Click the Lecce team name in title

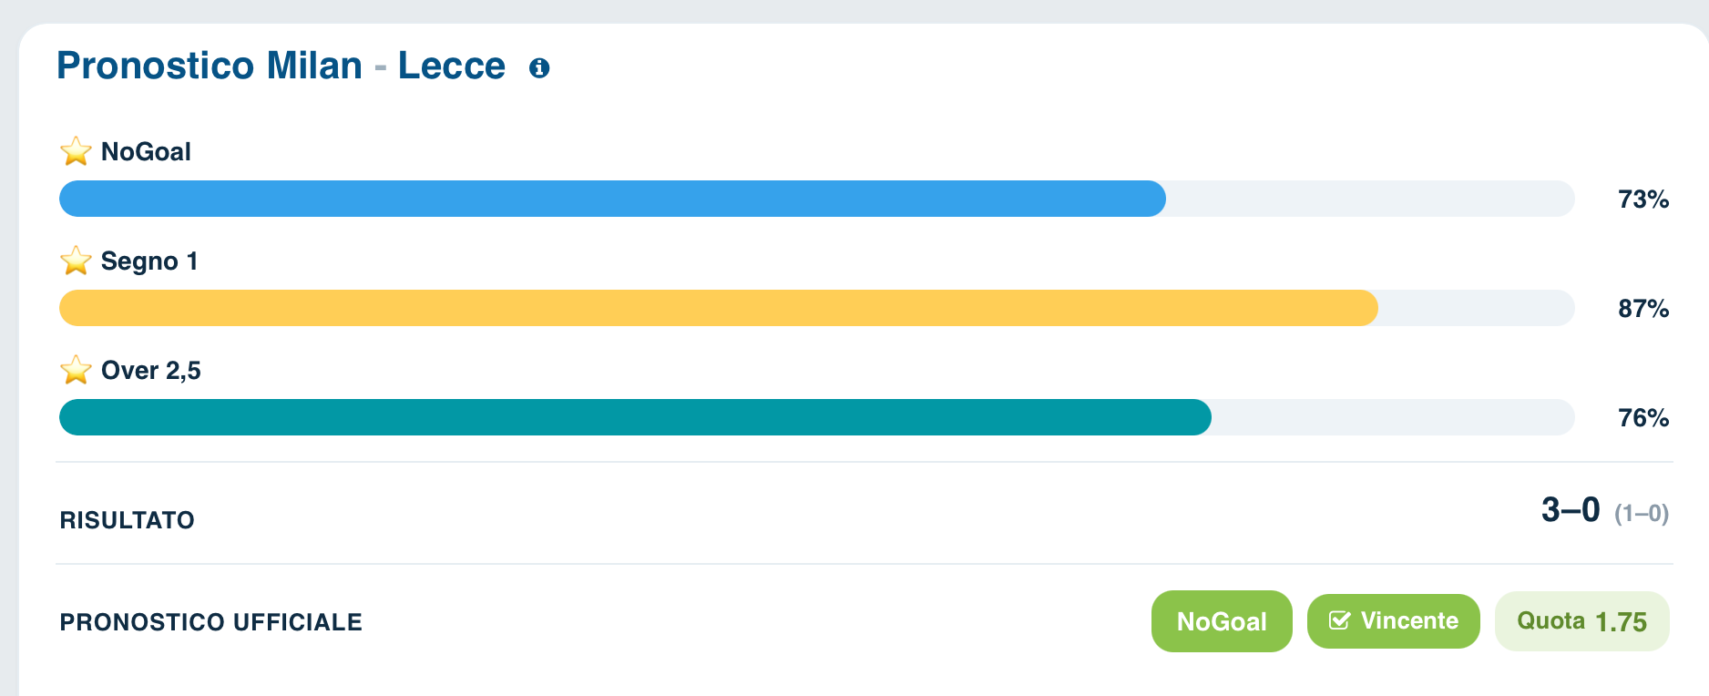(x=452, y=66)
